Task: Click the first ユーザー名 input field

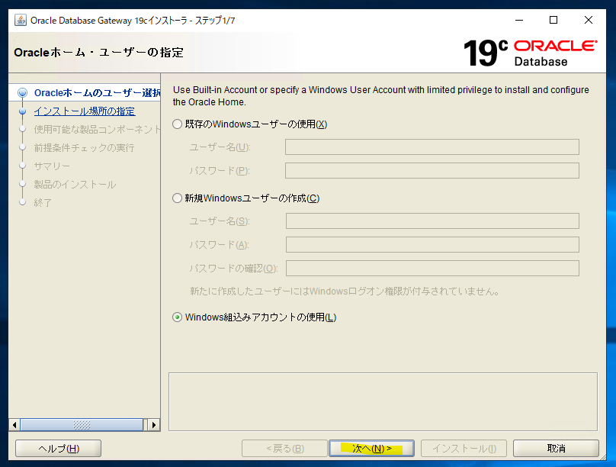Action: tap(432, 147)
